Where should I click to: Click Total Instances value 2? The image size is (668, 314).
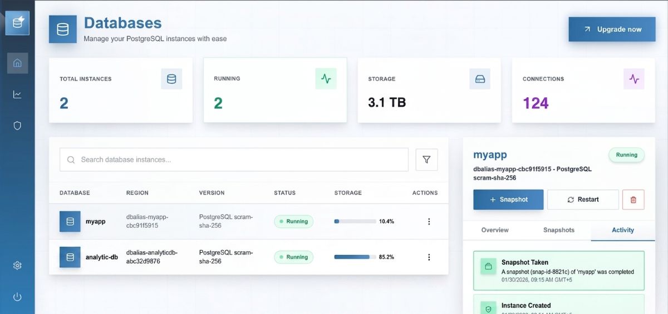tap(64, 103)
